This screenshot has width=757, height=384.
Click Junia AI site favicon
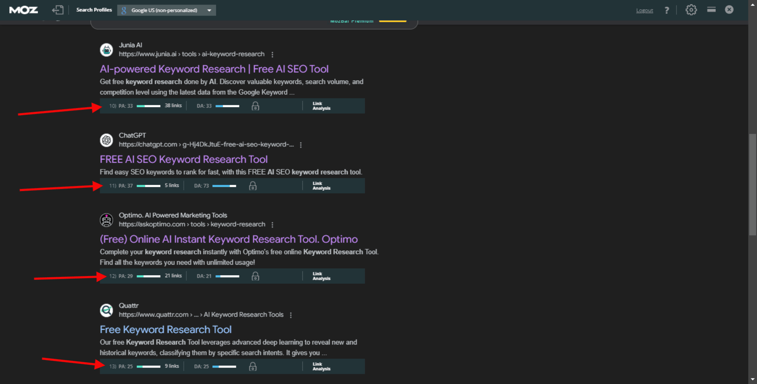pos(106,50)
